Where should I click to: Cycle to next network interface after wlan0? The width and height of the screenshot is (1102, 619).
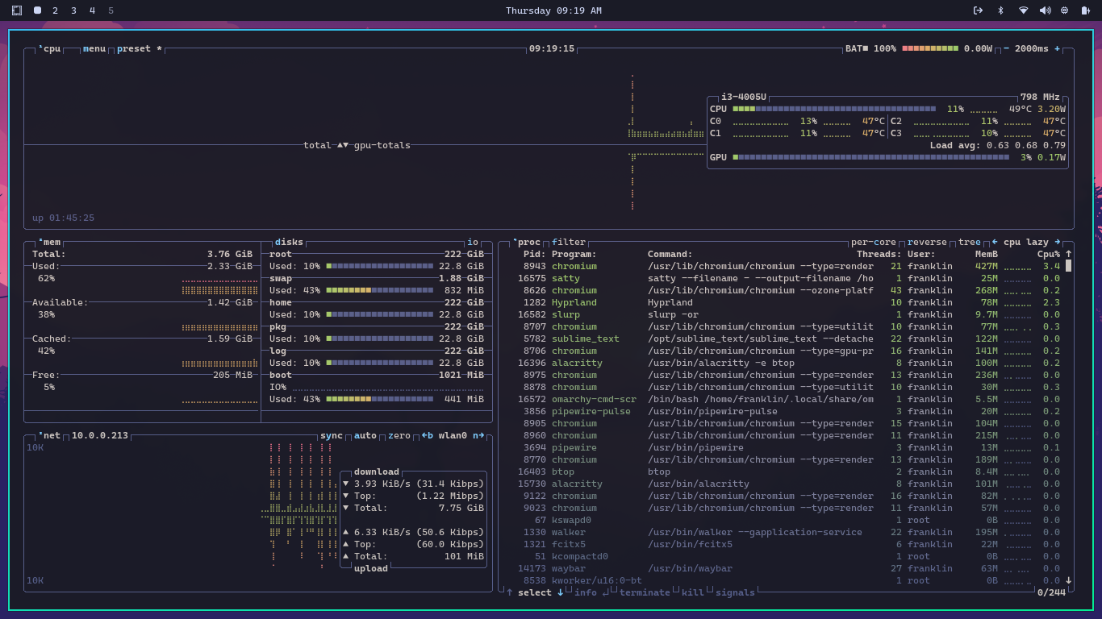[478, 435]
